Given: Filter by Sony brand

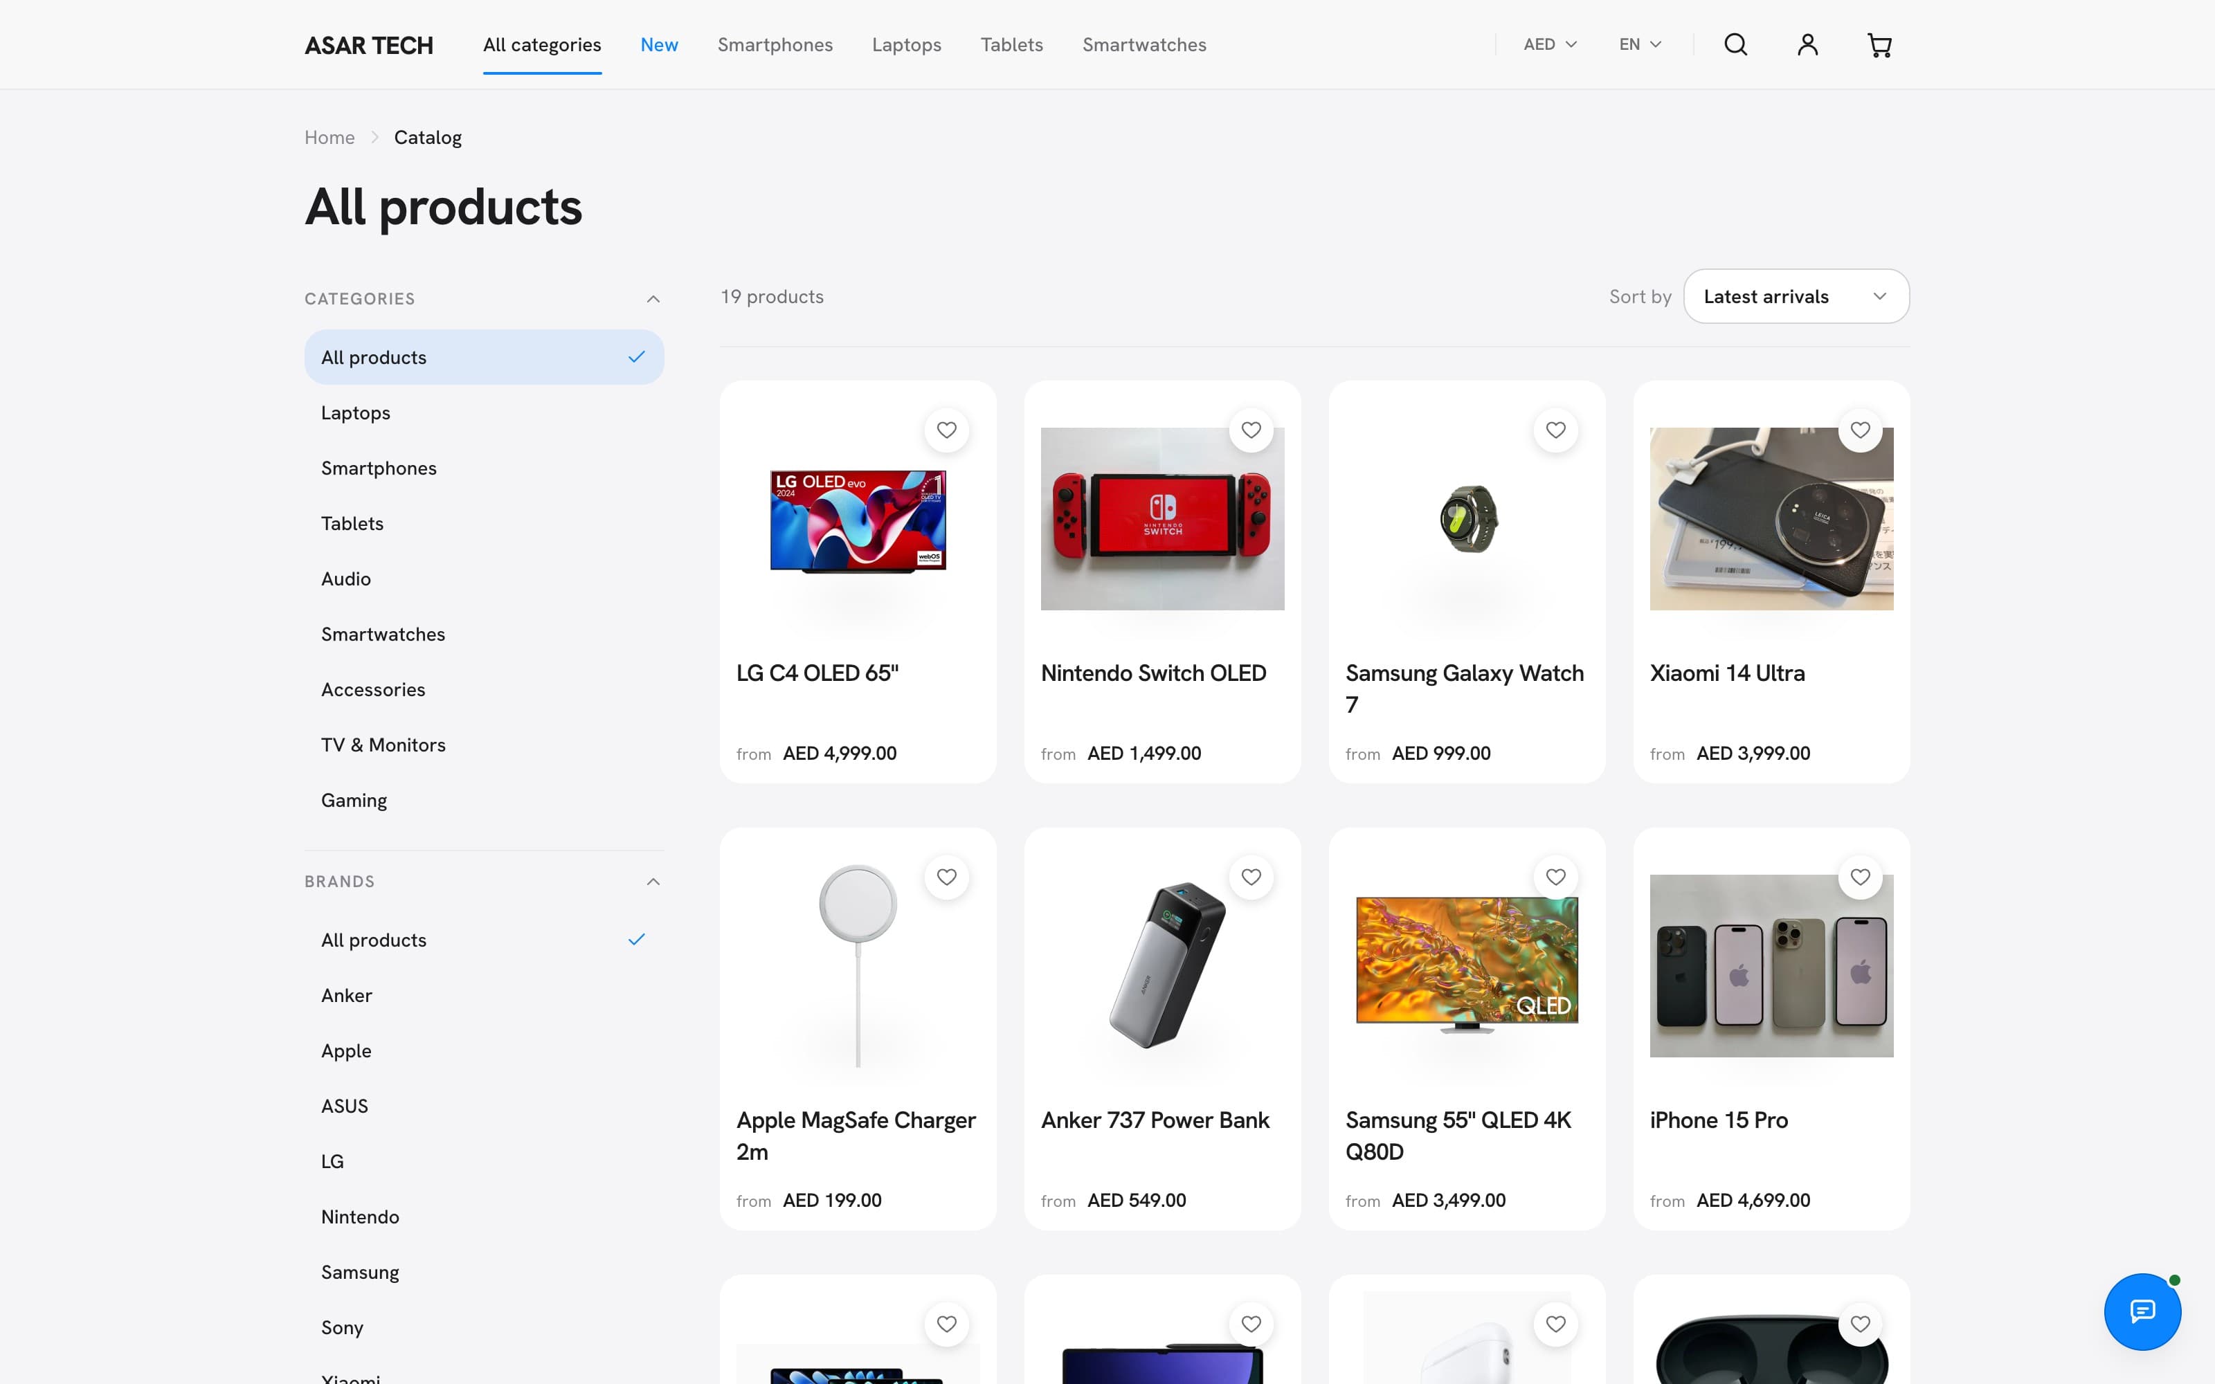Looking at the screenshot, I should (x=485, y=1327).
